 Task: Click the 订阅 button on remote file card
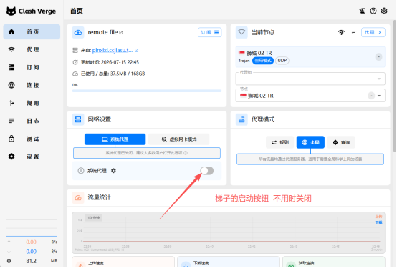210,32
